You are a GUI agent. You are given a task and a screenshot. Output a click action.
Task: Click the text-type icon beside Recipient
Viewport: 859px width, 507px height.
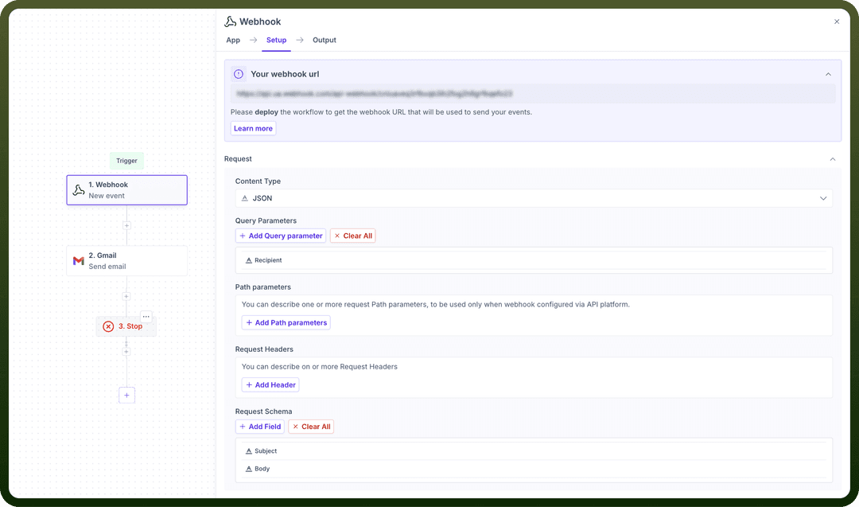[249, 260]
